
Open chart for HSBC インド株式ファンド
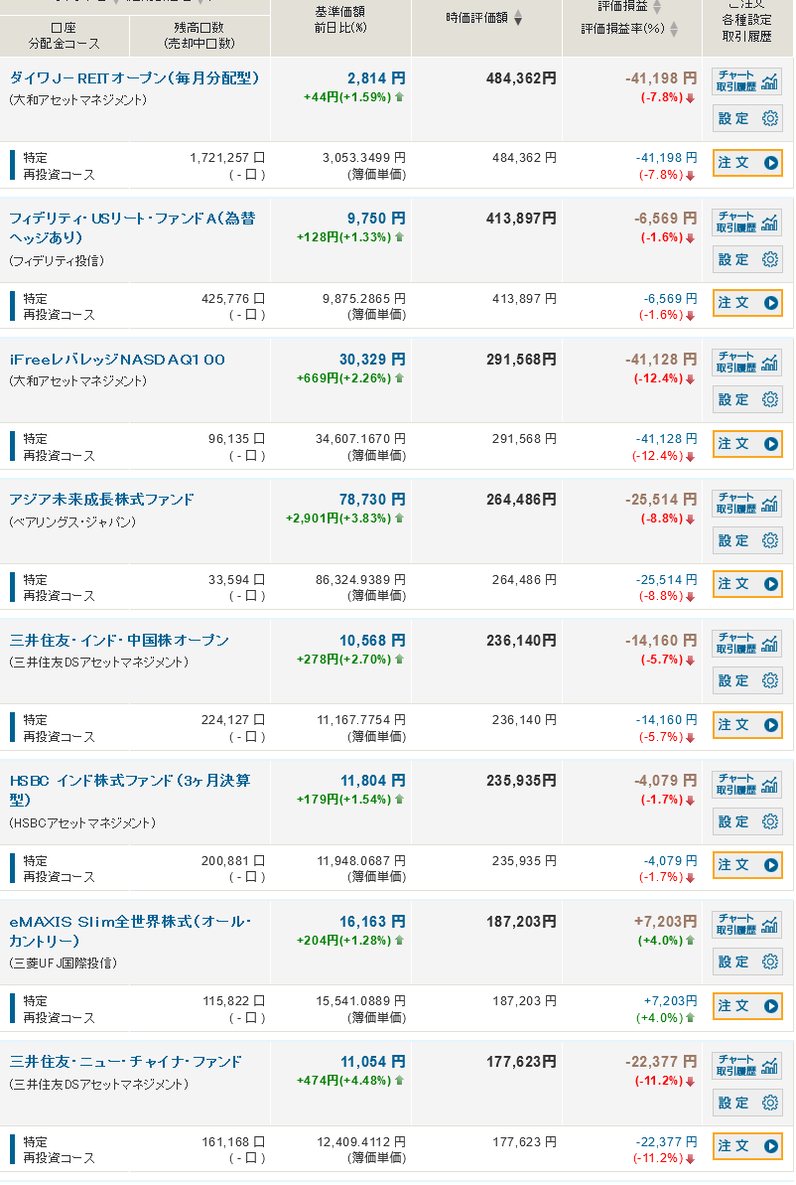tap(747, 783)
